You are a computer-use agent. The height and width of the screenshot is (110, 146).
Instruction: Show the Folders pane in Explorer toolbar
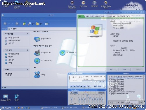(39, 23)
